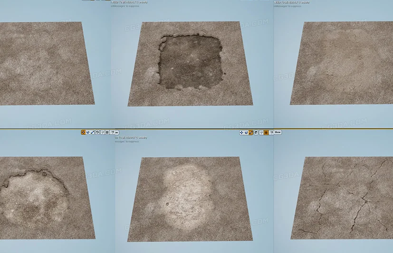Select the ground plane with the light sandy patch

click(190, 199)
